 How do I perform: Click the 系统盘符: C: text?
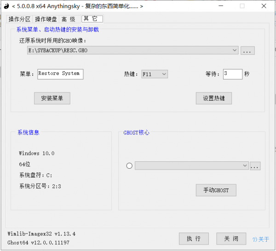(x=36, y=175)
